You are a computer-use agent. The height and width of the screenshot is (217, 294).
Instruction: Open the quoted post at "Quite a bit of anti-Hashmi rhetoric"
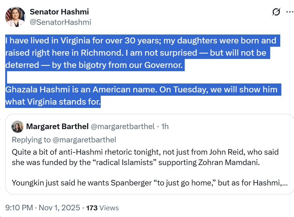coord(145,152)
